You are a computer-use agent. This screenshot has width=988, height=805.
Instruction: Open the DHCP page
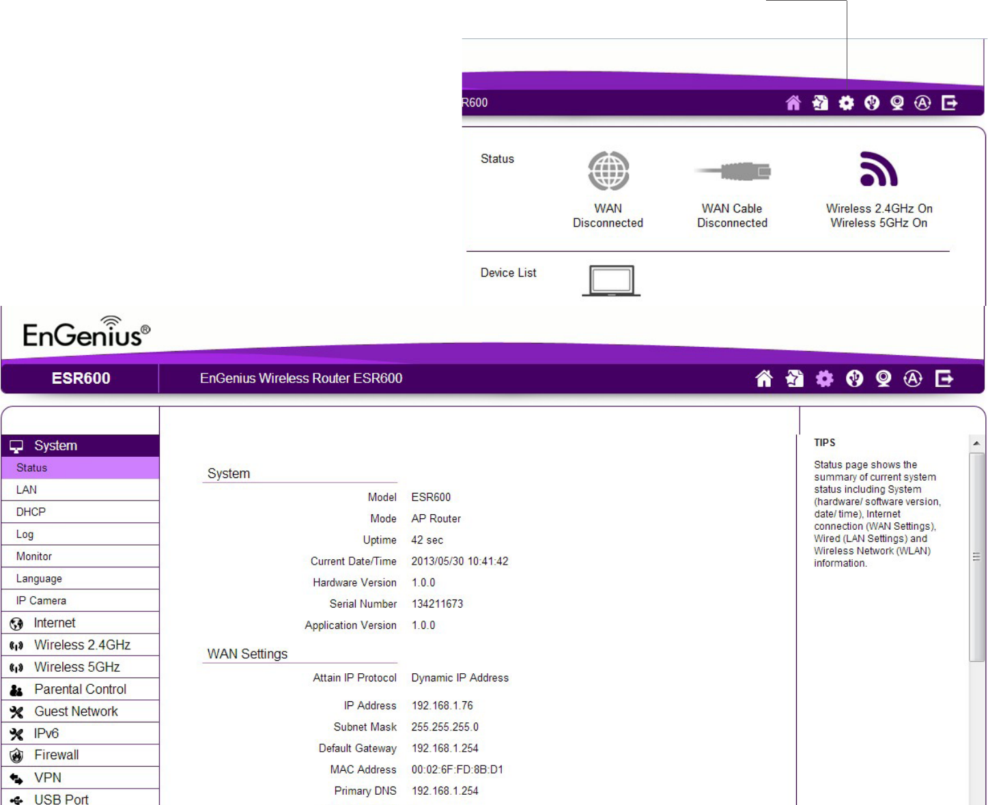pyautogui.click(x=80, y=512)
